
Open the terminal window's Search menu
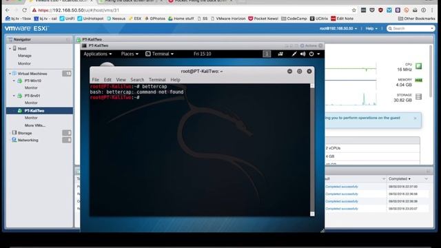pos(137,80)
